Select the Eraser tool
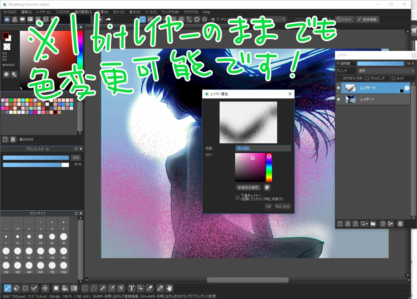417x299 pixels. tap(16, 288)
